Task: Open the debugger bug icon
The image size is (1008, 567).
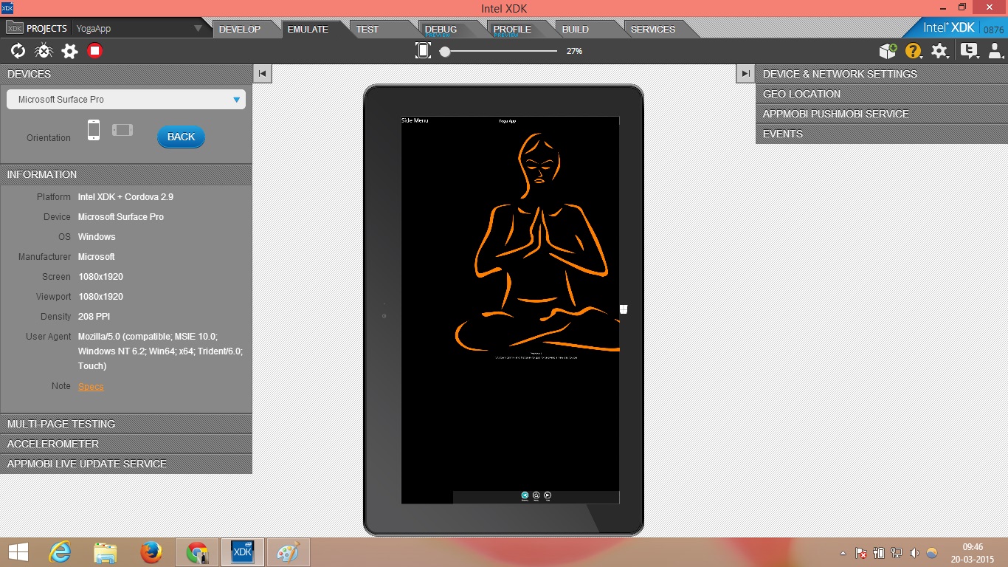Action: pyautogui.click(x=44, y=51)
